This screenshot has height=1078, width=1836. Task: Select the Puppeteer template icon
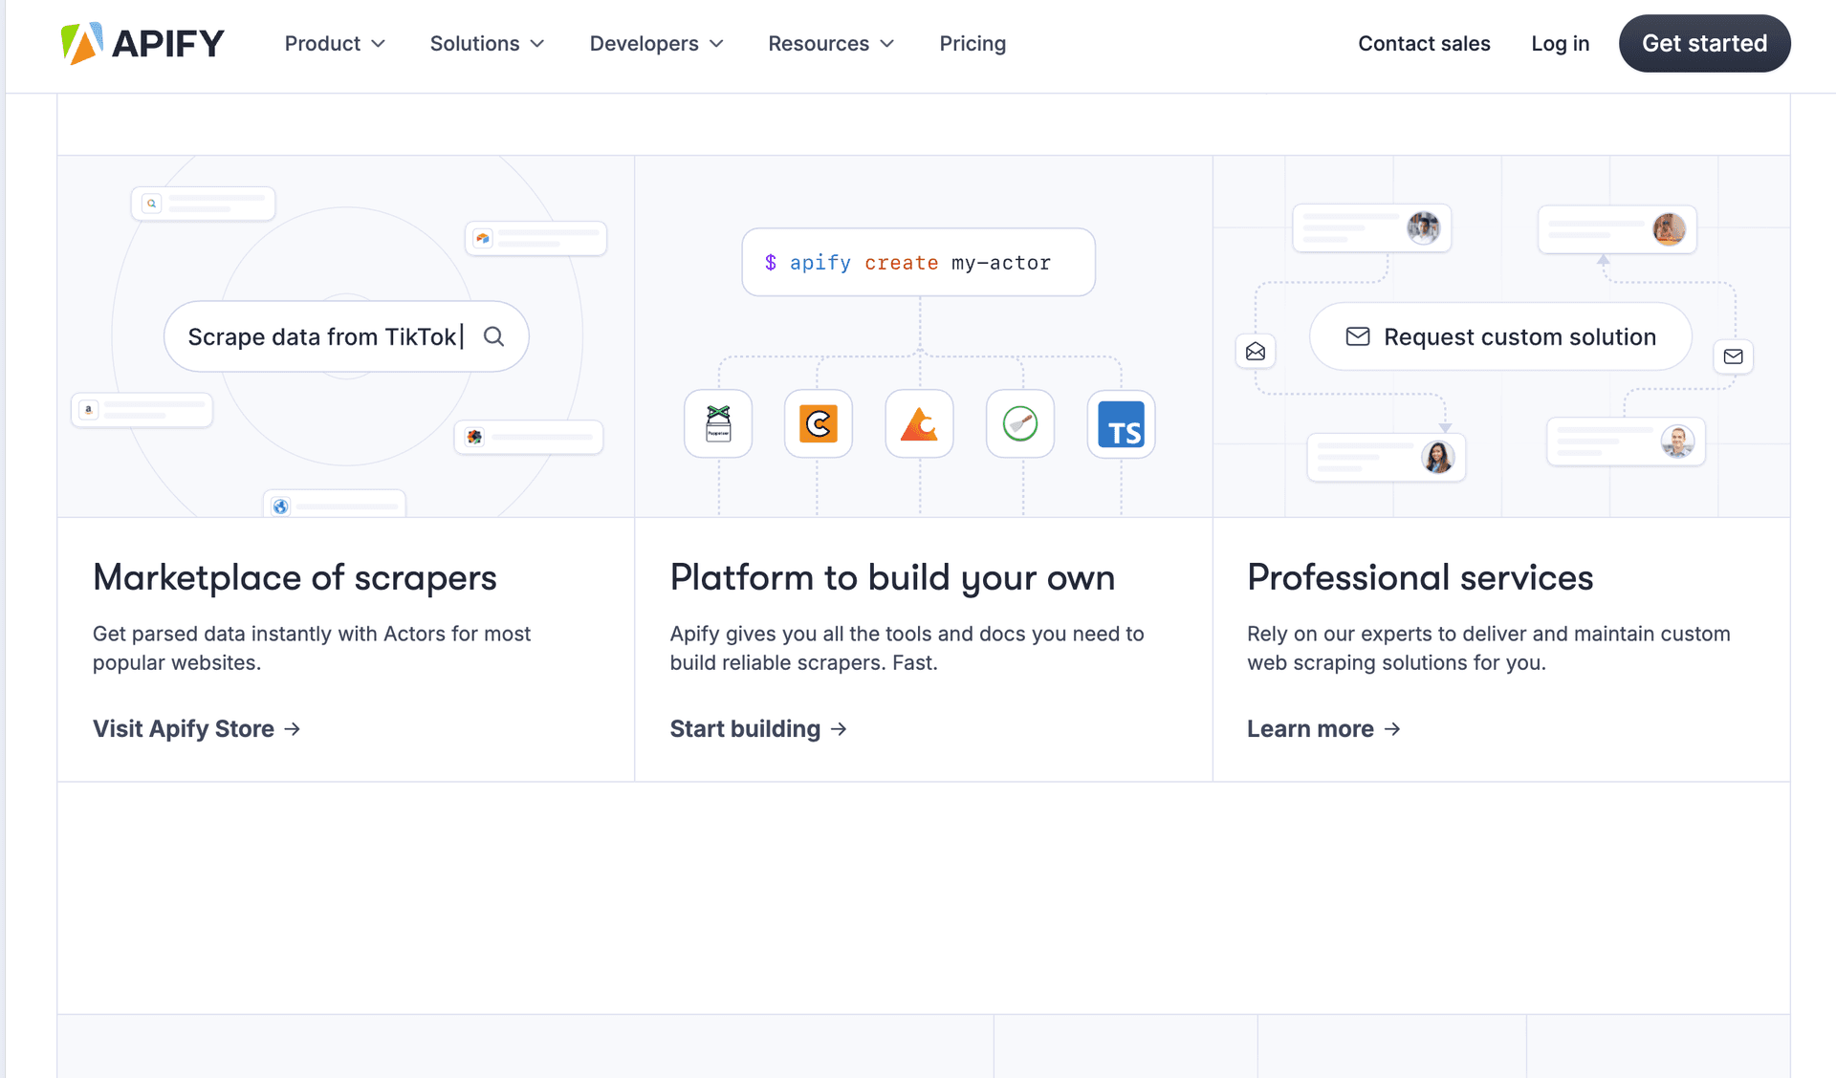[x=718, y=423]
